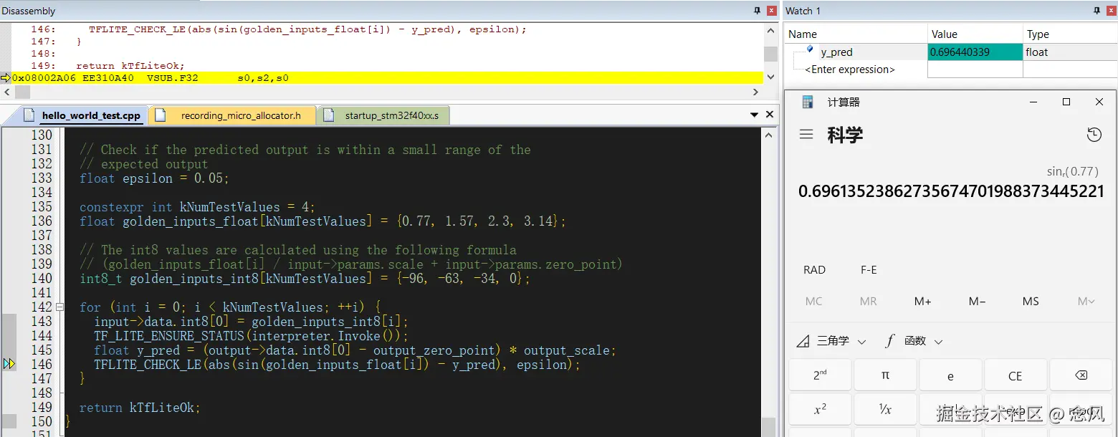Close the active editor tab

pyautogui.click(x=770, y=115)
